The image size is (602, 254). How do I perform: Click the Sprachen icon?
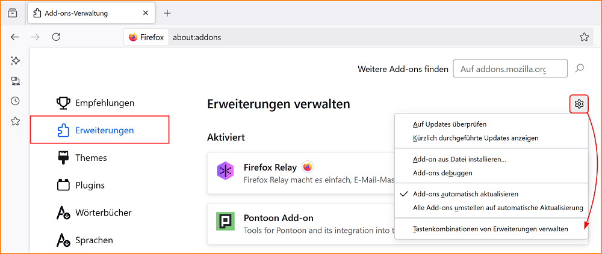point(63,240)
